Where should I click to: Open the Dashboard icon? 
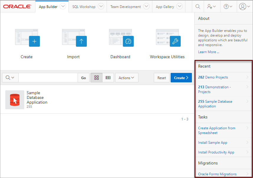tap(121, 38)
